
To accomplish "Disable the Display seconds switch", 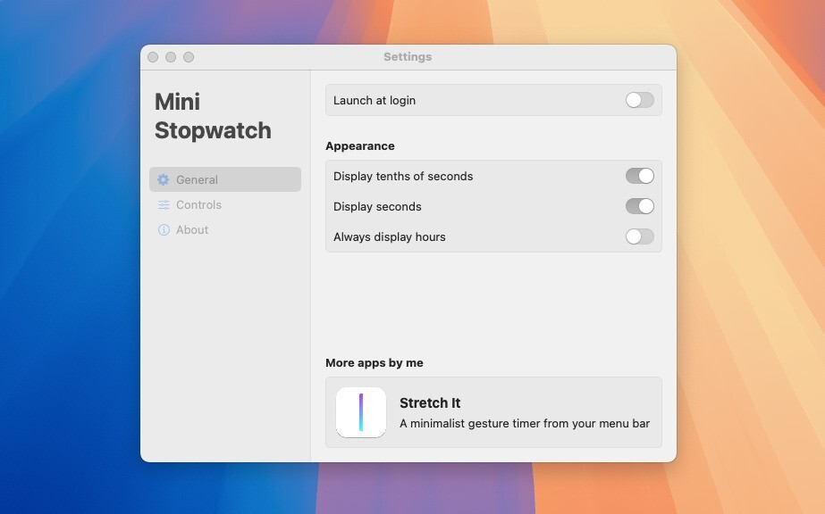I will coord(639,206).
